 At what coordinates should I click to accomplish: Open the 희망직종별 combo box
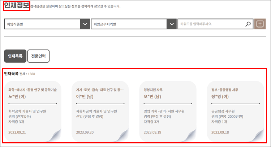(47, 24)
